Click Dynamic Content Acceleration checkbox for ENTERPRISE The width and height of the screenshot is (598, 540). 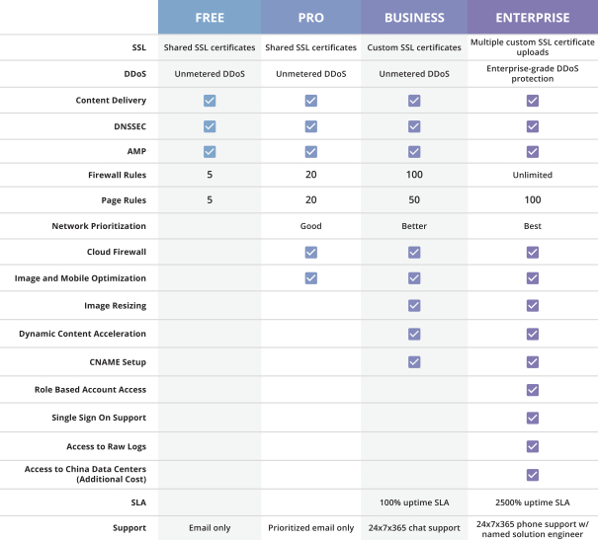(x=532, y=334)
